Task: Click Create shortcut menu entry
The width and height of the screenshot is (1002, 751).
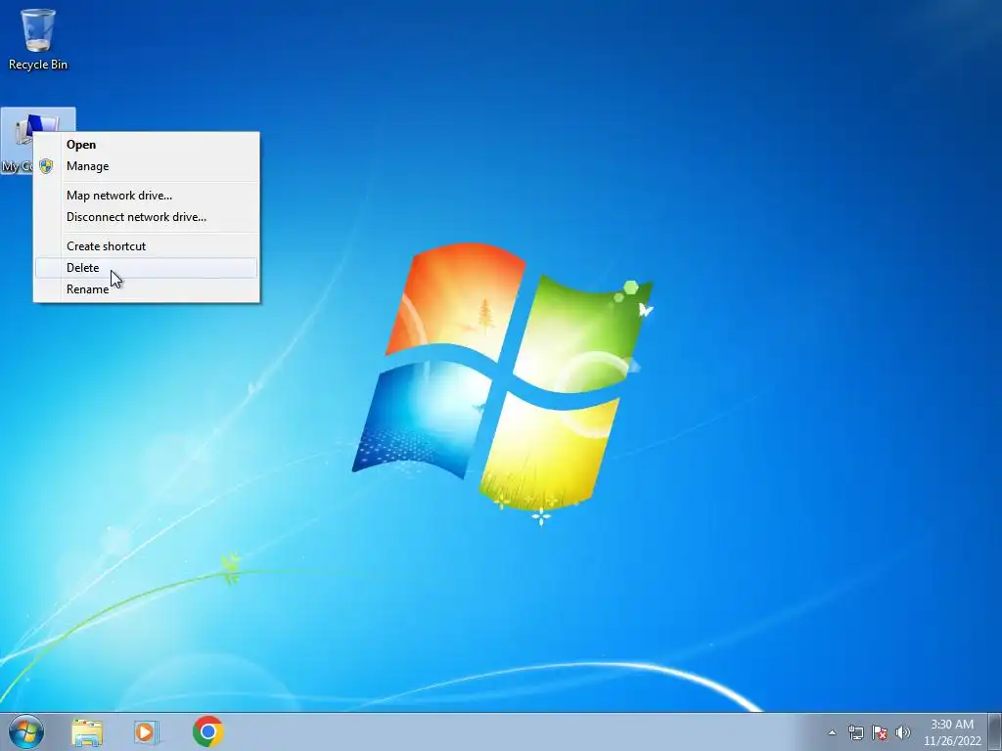Action: pyautogui.click(x=147, y=246)
